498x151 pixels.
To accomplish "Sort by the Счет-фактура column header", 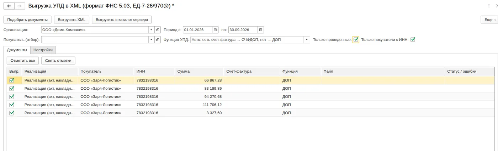I will click(252, 71).
